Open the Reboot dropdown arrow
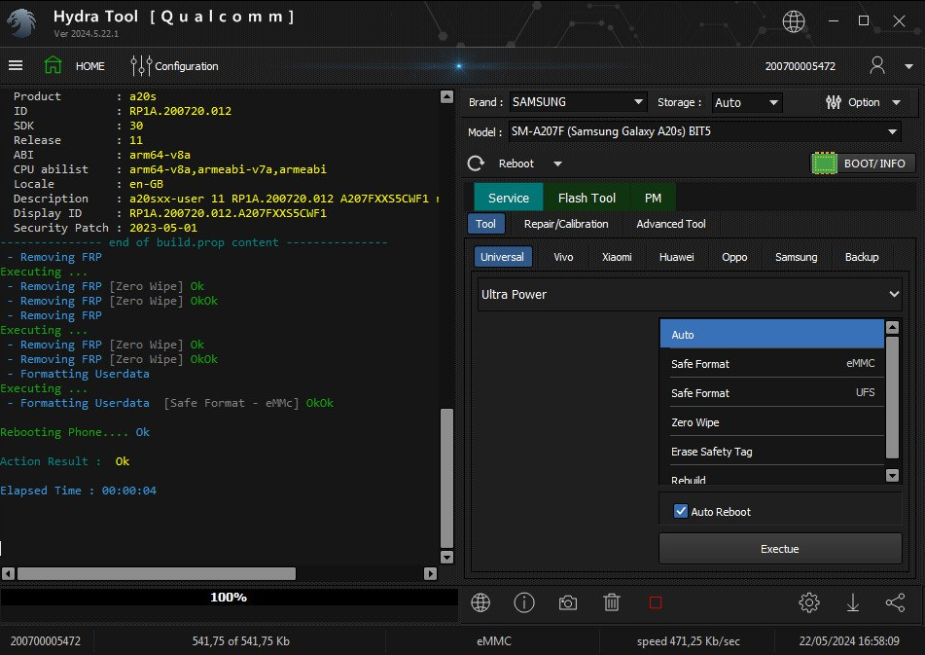The width and height of the screenshot is (925, 655). (557, 164)
